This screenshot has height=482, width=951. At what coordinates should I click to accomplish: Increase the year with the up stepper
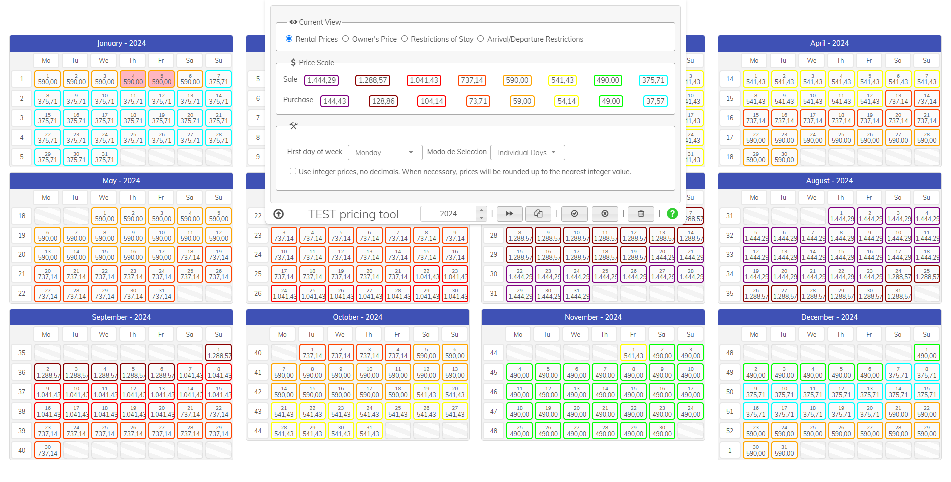click(481, 210)
